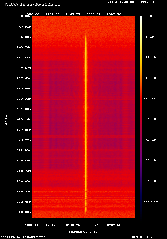Viewport: 167px width, 239px height.
Task: Click the 95.83s time label
Action: click(x=25, y=37)
